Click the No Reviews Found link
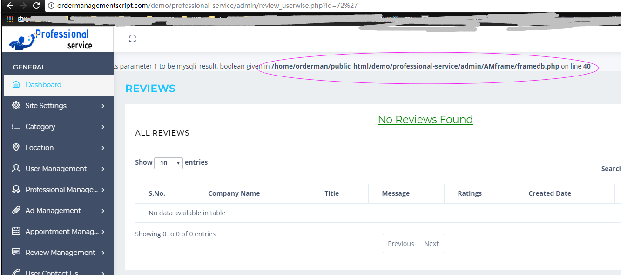Image resolution: width=621 pixels, height=275 pixels. pos(425,119)
